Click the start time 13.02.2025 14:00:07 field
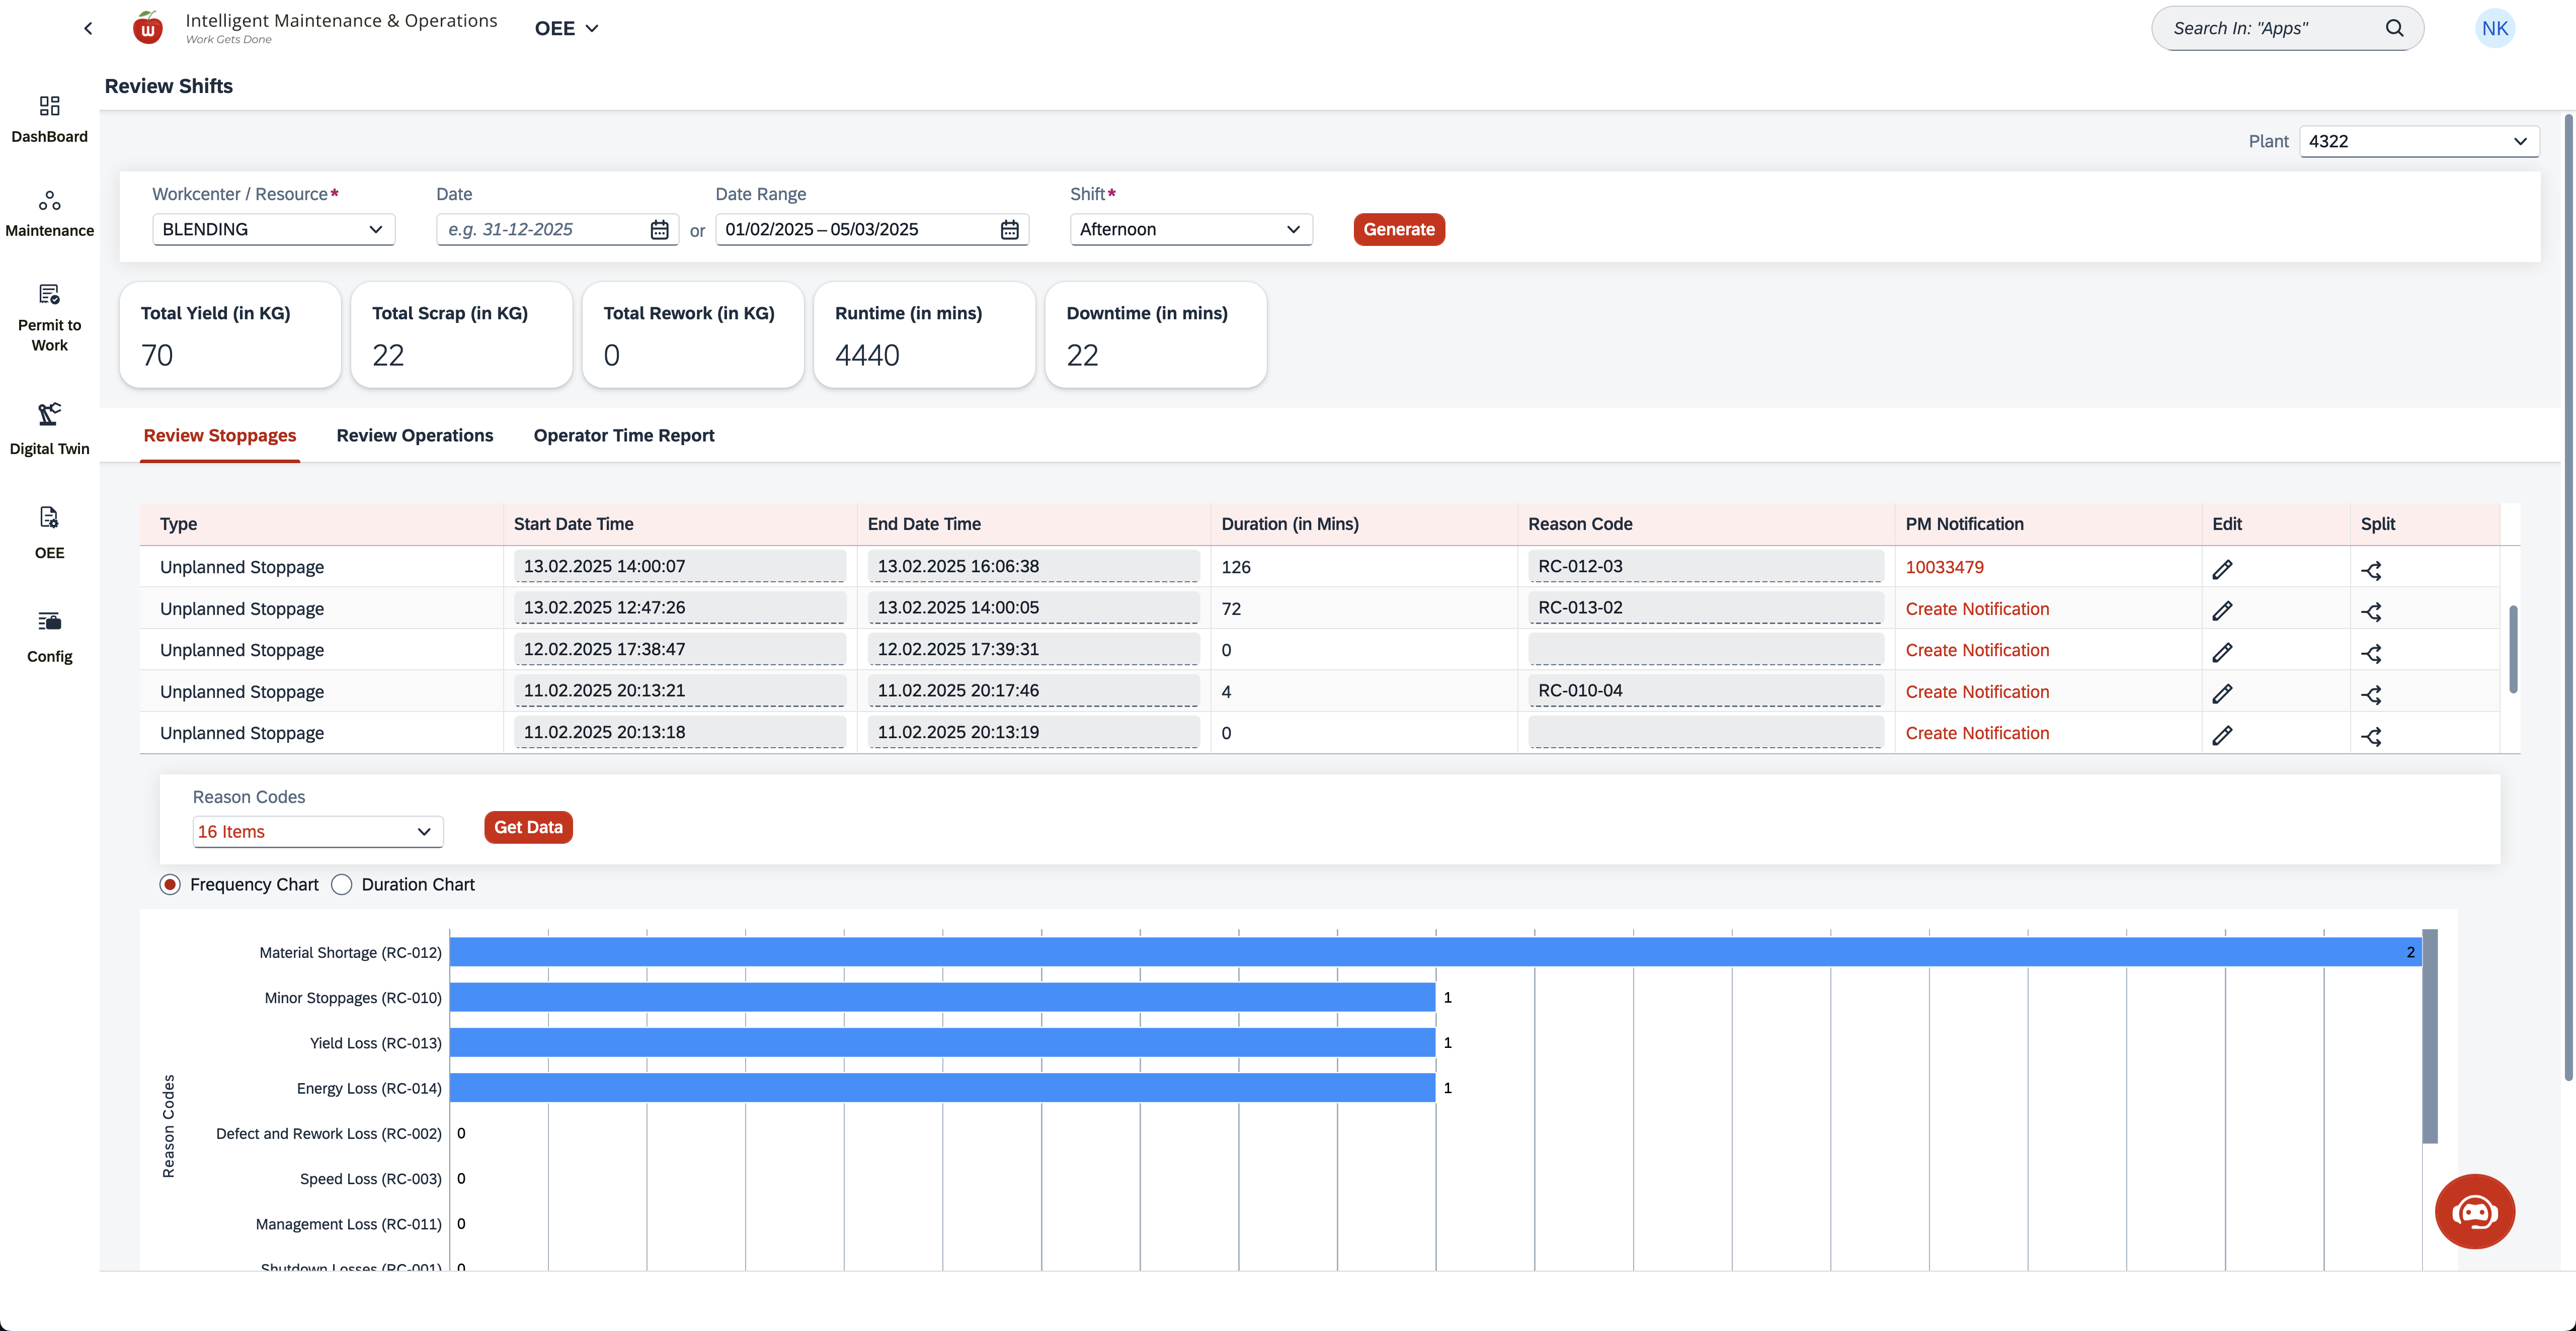Screen dimensions: 2576x1331 pos(679,566)
